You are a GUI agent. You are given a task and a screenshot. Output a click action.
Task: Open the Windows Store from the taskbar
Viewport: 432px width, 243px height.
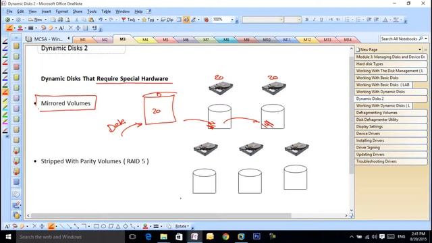[179, 237]
